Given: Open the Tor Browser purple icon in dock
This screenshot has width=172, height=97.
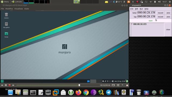Looking at the screenshot, I should [94, 92].
